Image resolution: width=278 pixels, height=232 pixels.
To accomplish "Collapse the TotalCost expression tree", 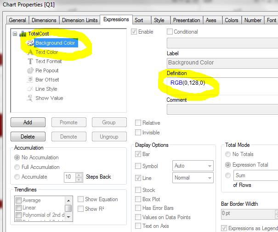I will click(x=15, y=34).
